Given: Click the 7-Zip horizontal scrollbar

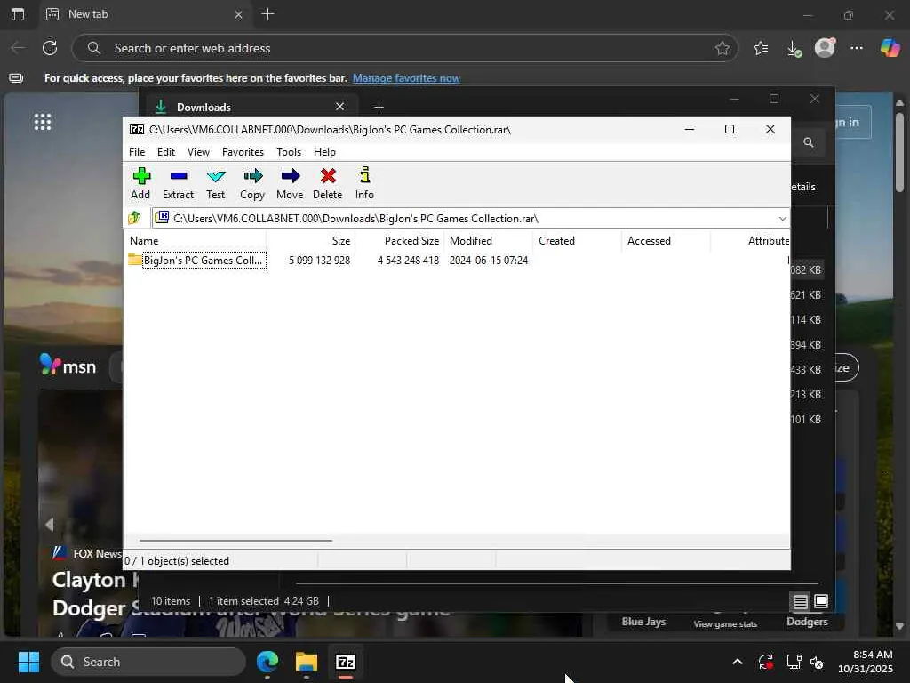Looking at the screenshot, I should pos(235,540).
